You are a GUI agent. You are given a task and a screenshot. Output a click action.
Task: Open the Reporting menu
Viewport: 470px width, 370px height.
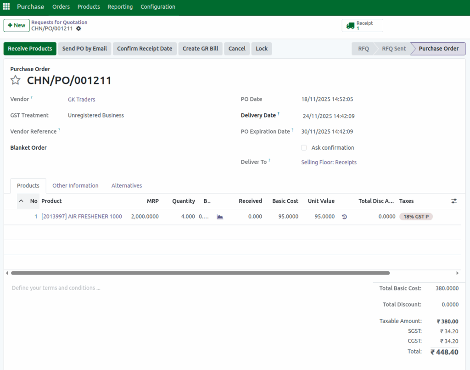click(x=120, y=7)
